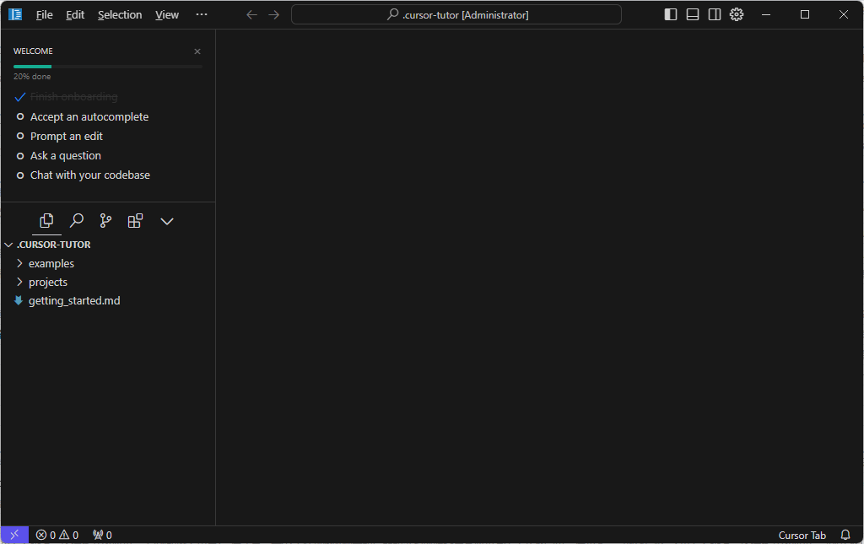Click the ports forwarded status icon
The height and width of the screenshot is (544, 864).
pos(102,536)
